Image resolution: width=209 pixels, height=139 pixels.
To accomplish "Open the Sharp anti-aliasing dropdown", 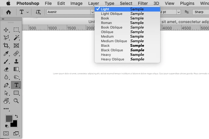I will (201, 12).
